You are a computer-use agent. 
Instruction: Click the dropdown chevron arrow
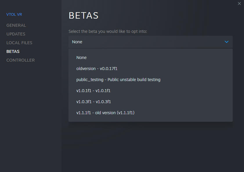pyautogui.click(x=227, y=42)
